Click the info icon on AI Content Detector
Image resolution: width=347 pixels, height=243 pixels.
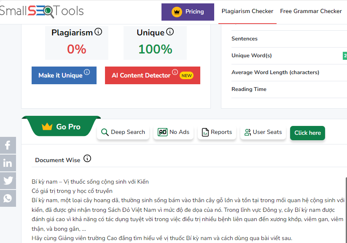pos(175,72)
